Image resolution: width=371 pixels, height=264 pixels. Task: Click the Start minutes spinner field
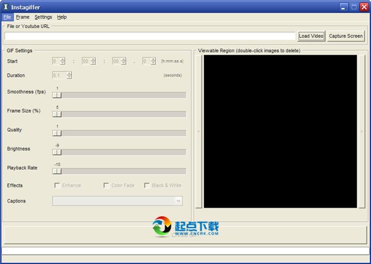coord(88,61)
